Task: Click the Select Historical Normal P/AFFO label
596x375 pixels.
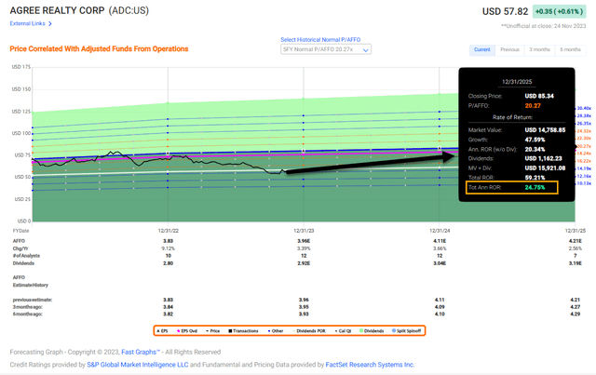Action: coord(320,39)
